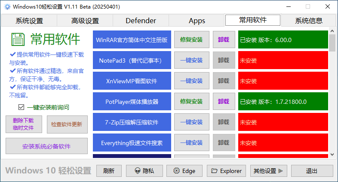Open the 系统信息 tab
This screenshot has width=338, height=182.
(309, 21)
